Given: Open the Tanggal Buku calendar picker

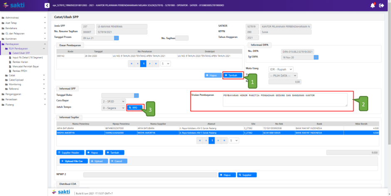Looking at the screenshot, I should tap(136, 95).
